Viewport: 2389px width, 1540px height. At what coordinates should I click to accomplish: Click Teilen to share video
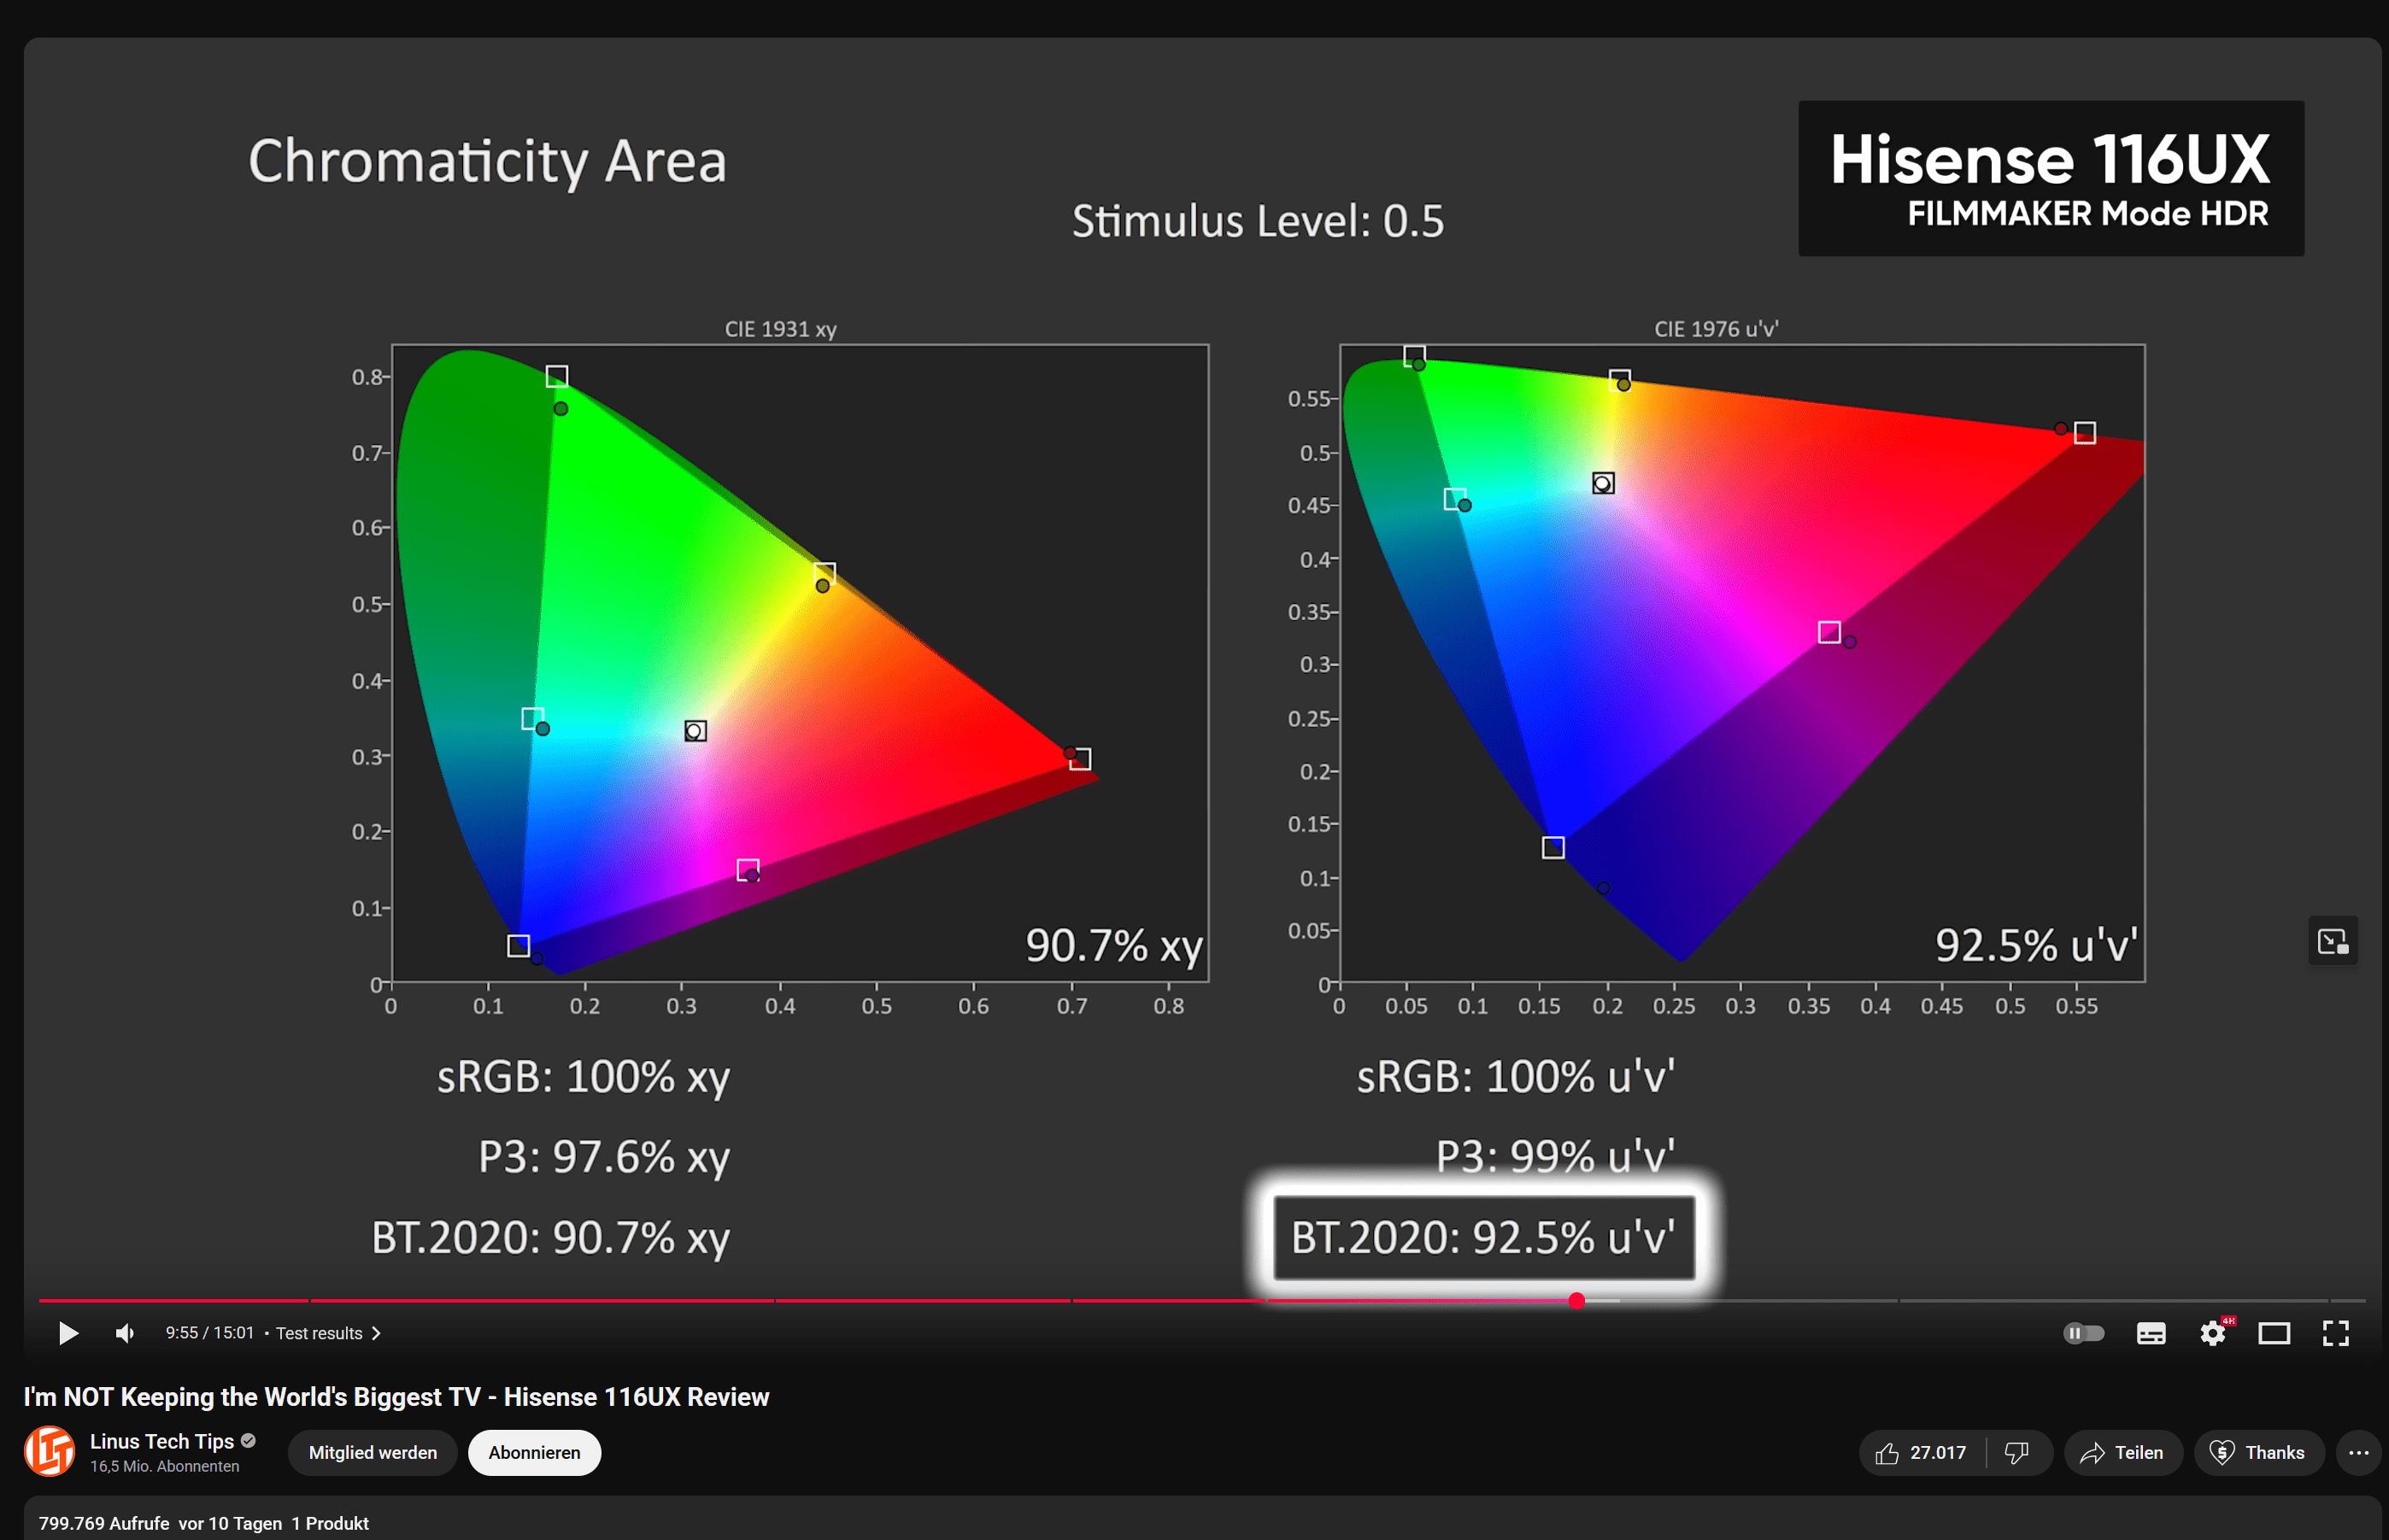(2122, 1452)
